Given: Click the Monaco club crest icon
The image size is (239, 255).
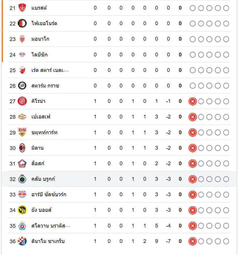Looking at the screenshot, I should [x=22, y=39].
